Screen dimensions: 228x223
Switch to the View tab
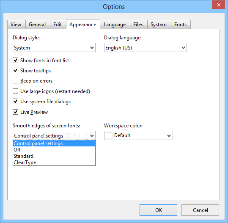coord(16,25)
